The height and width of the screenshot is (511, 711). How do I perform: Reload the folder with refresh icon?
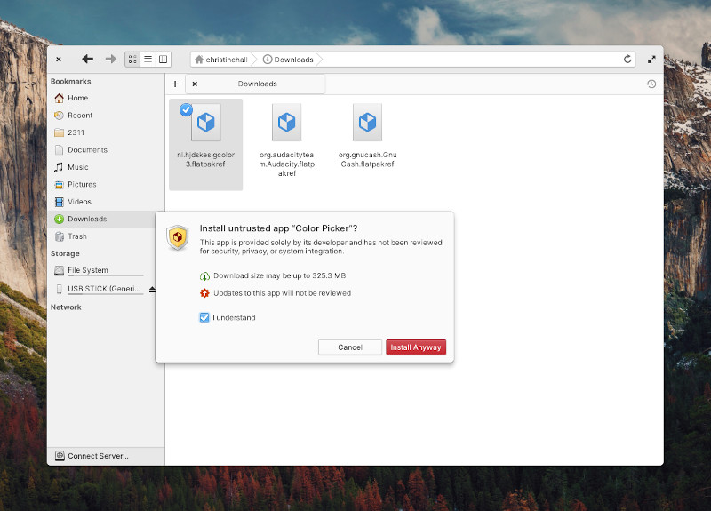tap(627, 59)
